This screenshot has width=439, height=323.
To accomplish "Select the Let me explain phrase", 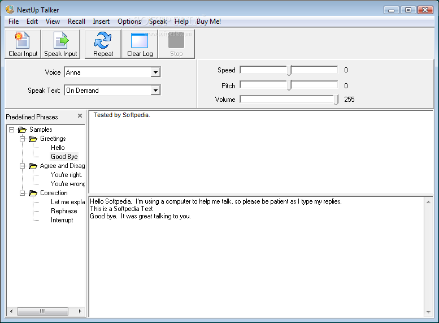I will point(67,202).
